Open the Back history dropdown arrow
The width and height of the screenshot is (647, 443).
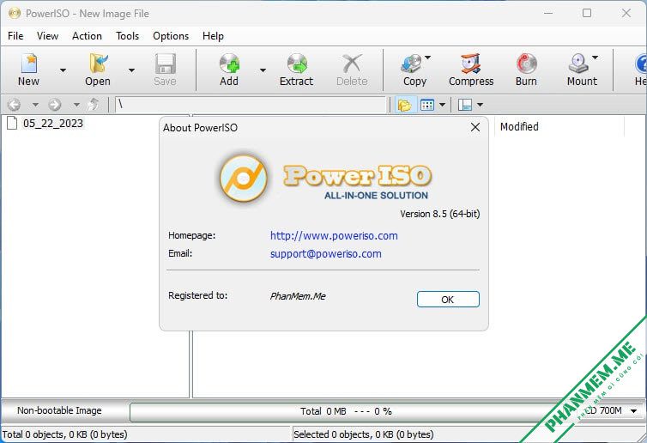point(35,105)
